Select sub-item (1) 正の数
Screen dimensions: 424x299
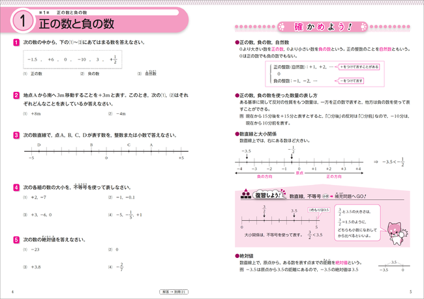point(33,74)
